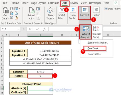121x95 pixels.
Task: Click the Data Types icon
Action: (x=50, y=10)
